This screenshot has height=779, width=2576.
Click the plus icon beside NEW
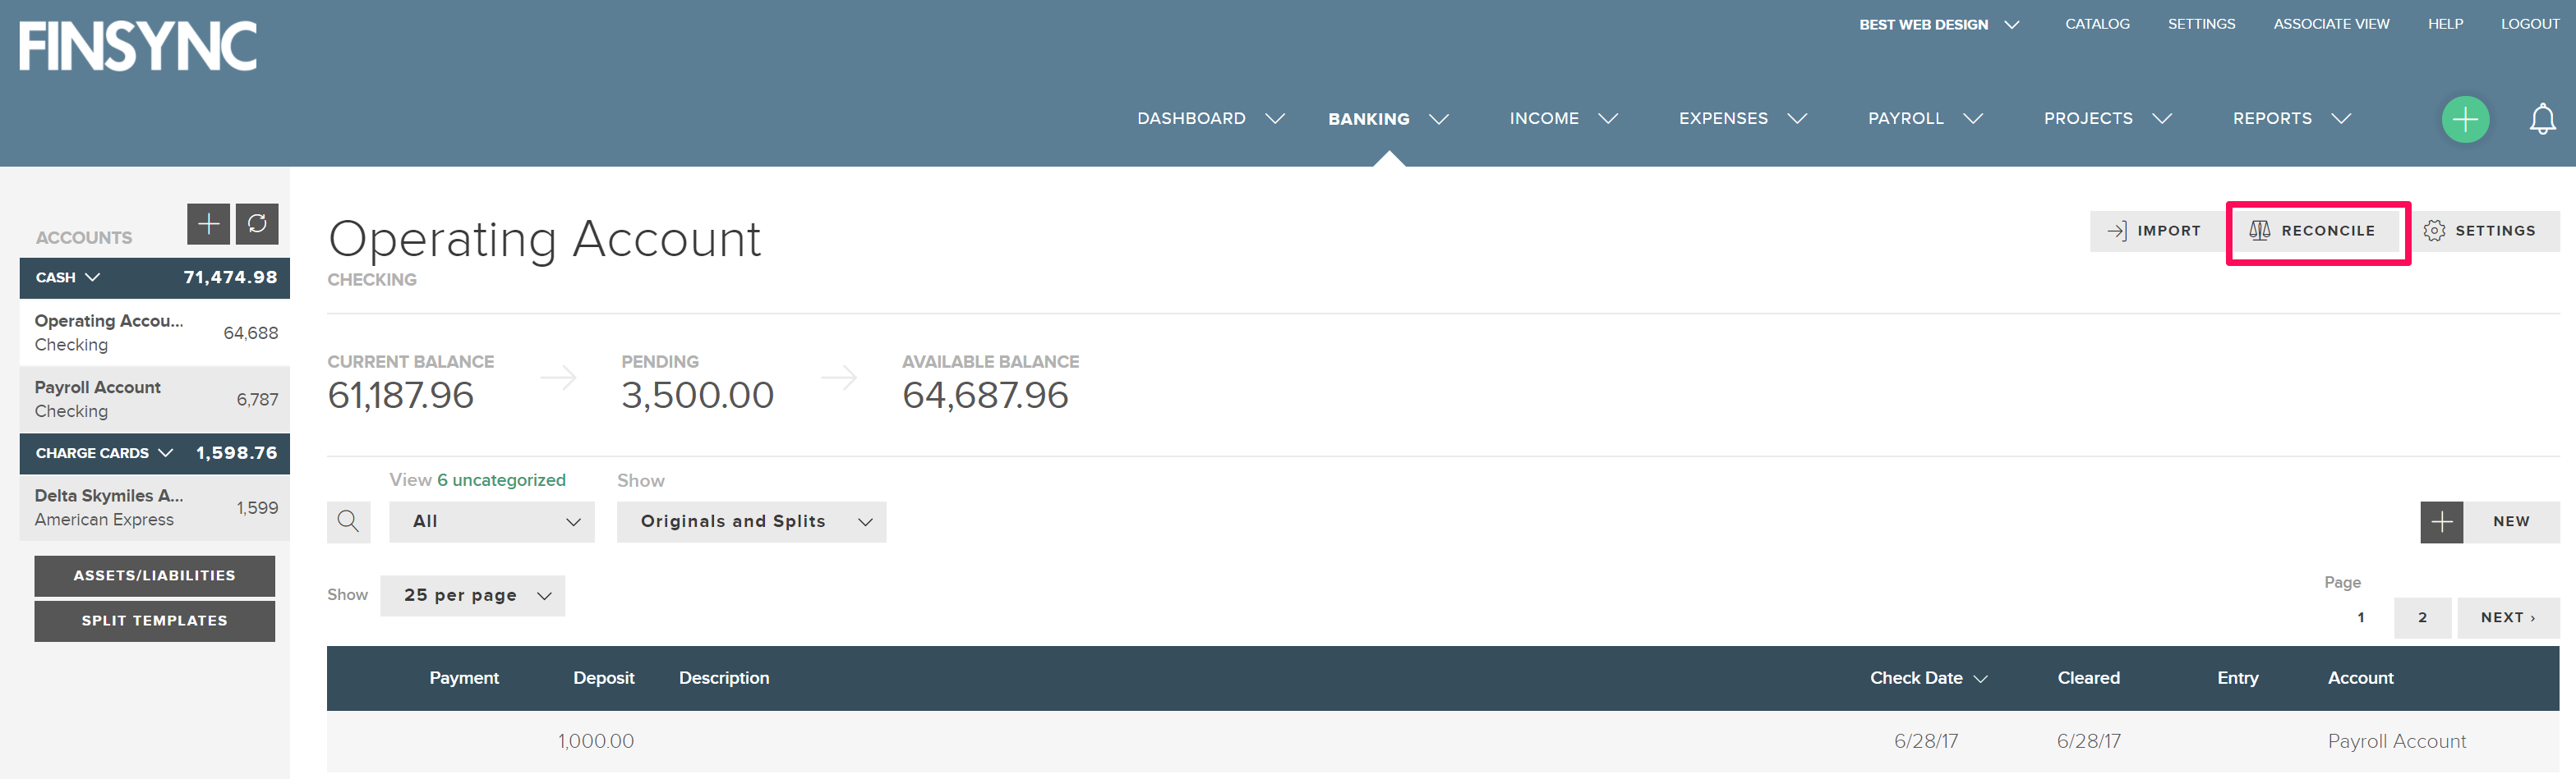tap(2441, 521)
